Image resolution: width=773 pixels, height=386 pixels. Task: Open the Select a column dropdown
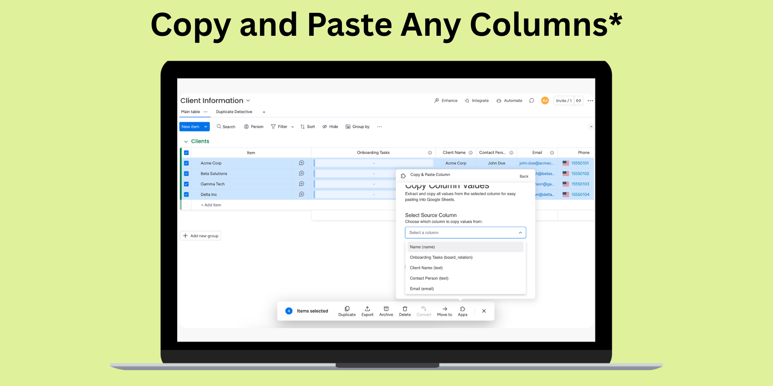[x=465, y=233]
